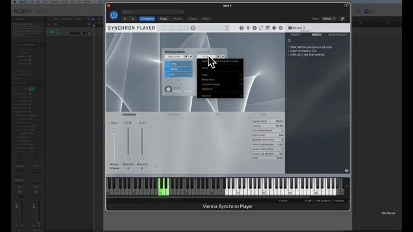Switch to the MIXERPRESET browser tab

[337, 35]
